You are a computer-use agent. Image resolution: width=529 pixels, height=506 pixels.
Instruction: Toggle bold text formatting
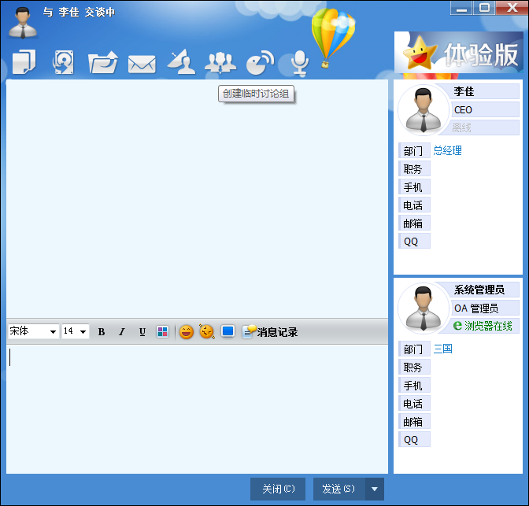click(x=102, y=332)
